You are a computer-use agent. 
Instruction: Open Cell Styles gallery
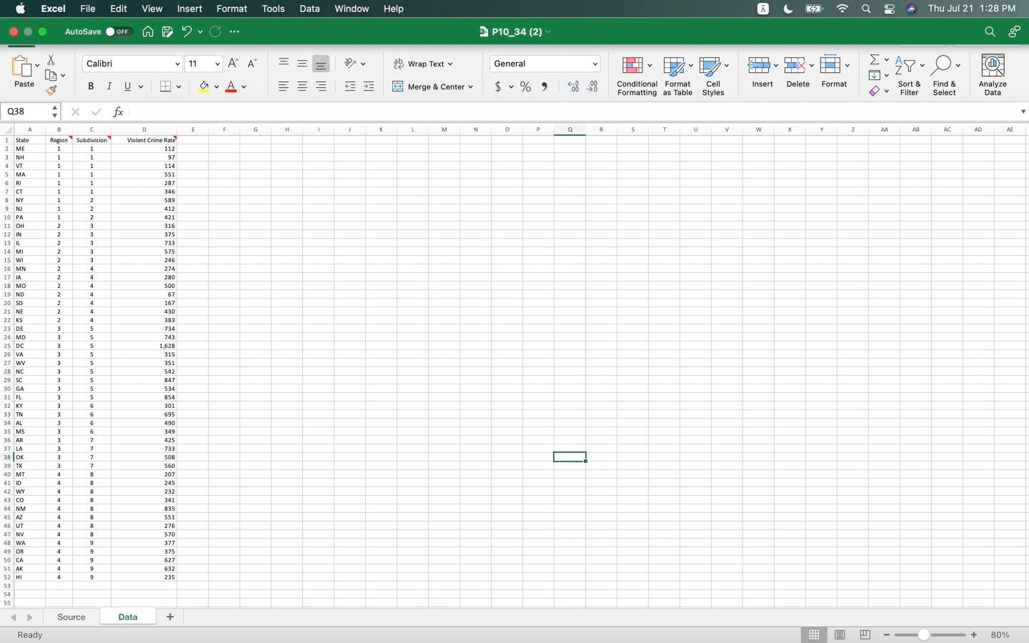pos(713,76)
